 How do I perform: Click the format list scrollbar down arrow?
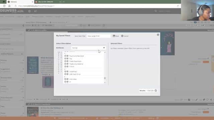105,82
